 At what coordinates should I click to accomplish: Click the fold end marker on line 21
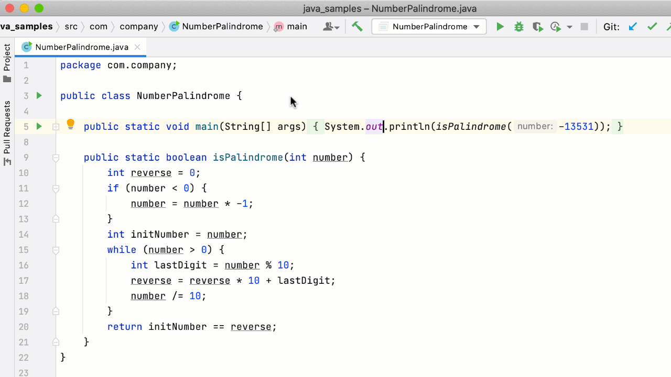pos(56,342)
